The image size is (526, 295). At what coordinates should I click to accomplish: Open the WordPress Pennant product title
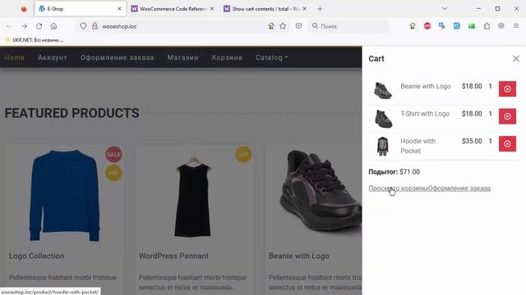(173, 256)
